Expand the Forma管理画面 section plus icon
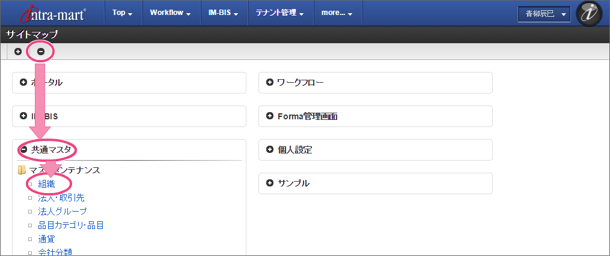This screenshot has width=610, height=256. pyautogui.click(x=269, y=116)
